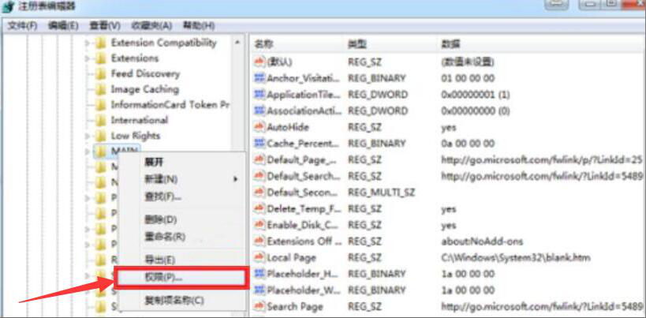Click the data value 0x00000000 (0)
646x318 pixels.
pos(475,110)
